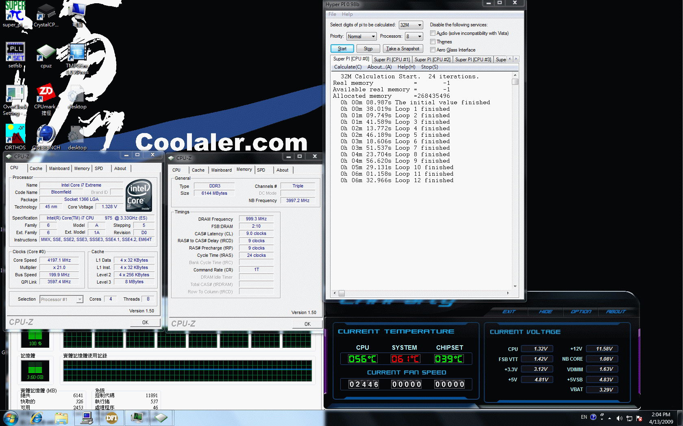Click the Stop button in Hyper PI

pos(368,49)
